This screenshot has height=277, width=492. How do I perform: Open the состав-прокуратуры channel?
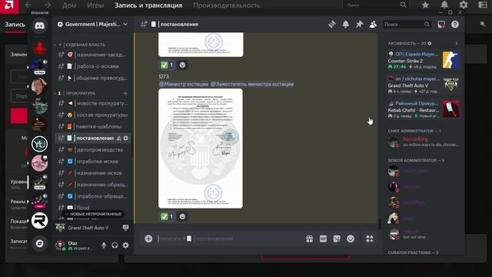(93, 115)
